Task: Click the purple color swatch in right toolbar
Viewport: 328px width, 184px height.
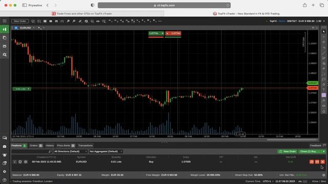Action: tap(323, 95)
